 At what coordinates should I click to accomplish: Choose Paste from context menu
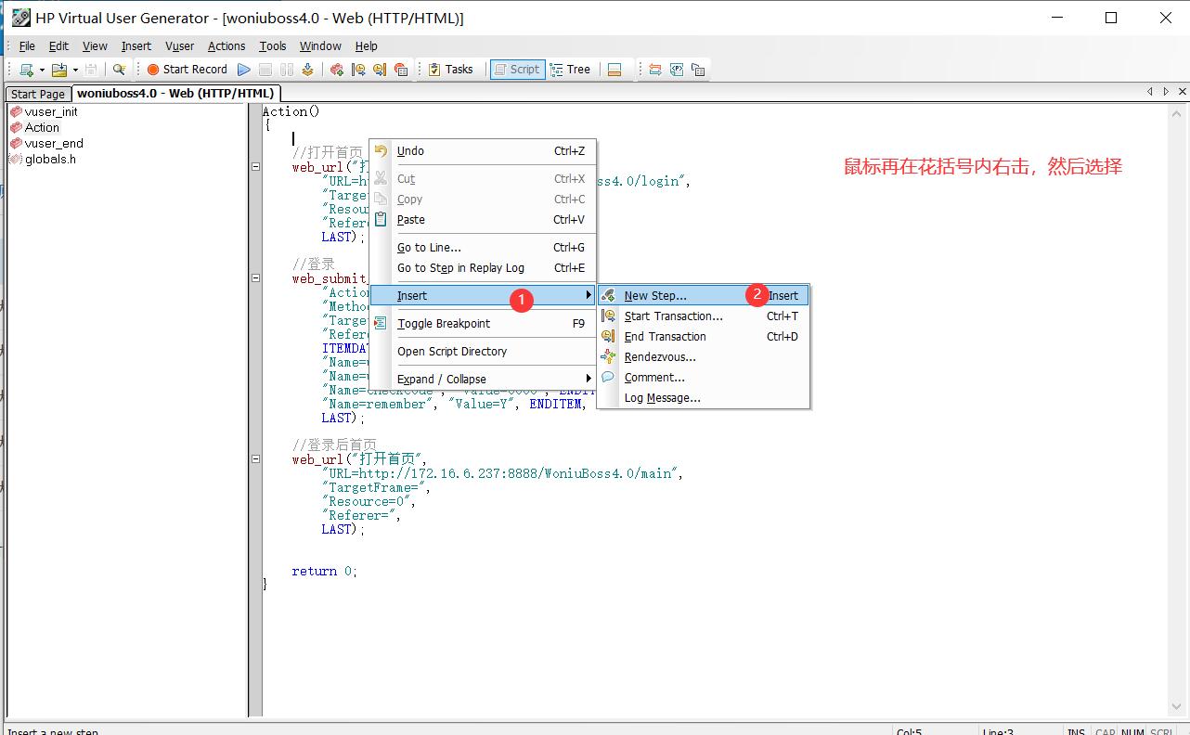pyautogui.click(x=483, y=220)
